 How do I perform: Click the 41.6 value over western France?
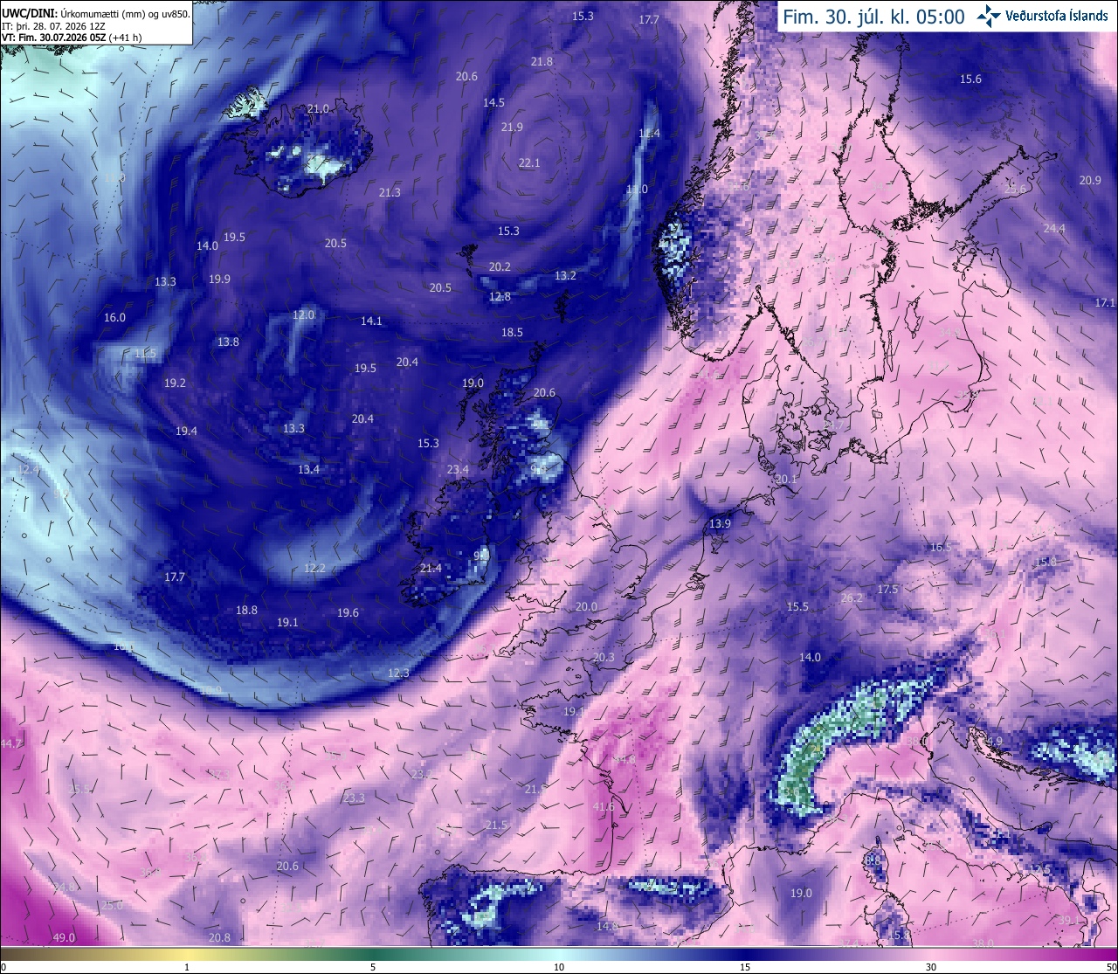tap(604, 807)
